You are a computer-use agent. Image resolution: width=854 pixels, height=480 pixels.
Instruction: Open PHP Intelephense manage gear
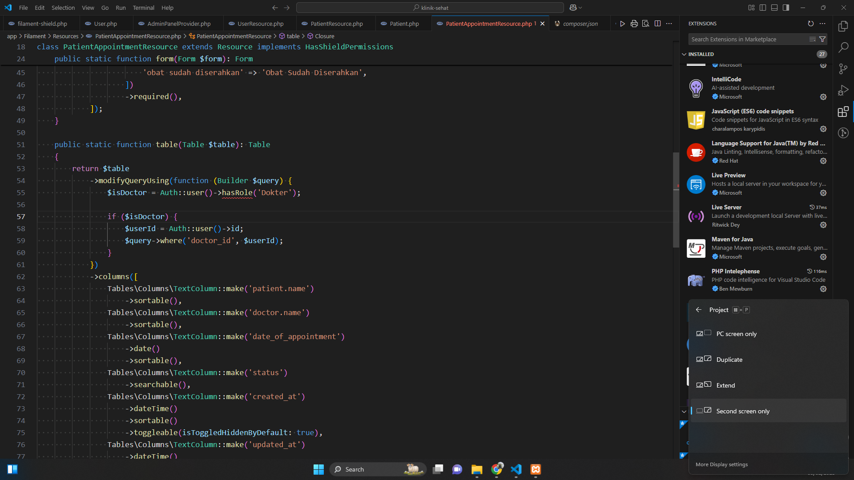823,289
